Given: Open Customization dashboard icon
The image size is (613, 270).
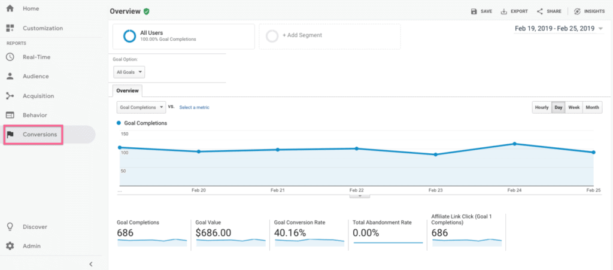Looking at the screenshot, I should tap(10, 28).
